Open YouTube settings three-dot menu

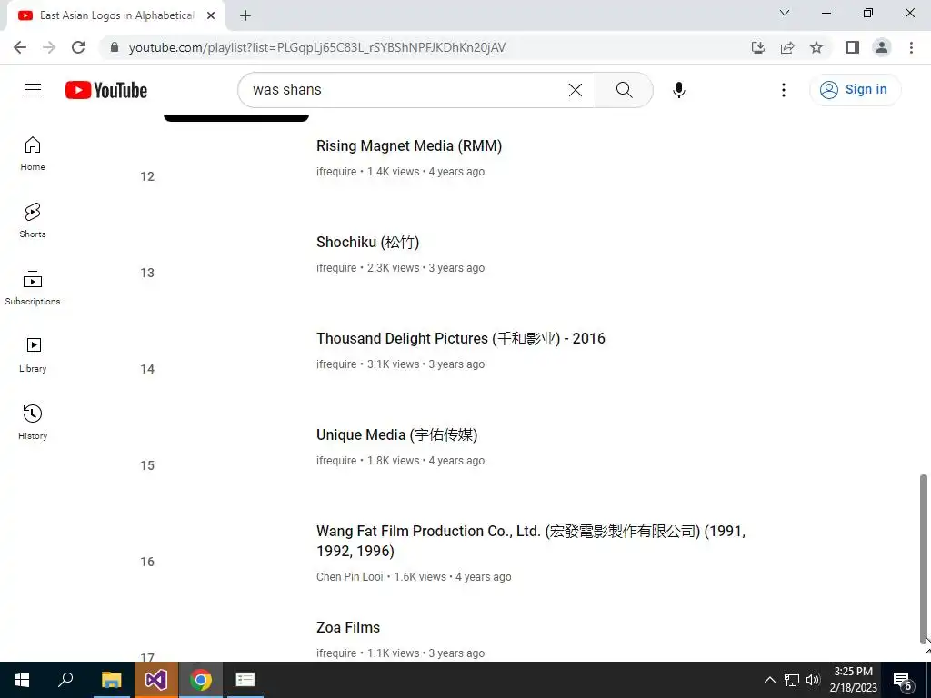pos(783,90)
